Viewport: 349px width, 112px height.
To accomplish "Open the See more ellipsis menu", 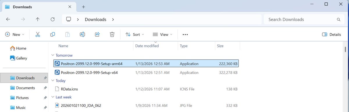I will point(185,34).
